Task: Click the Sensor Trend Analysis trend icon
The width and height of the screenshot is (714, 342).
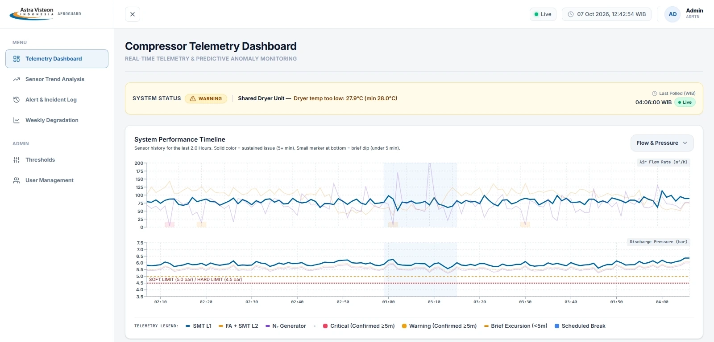Action: tap(17, 79)
